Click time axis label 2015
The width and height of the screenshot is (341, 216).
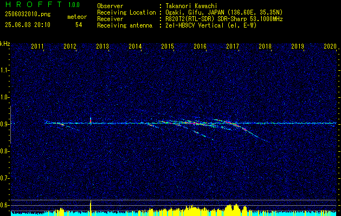click(x=168, y=46)
